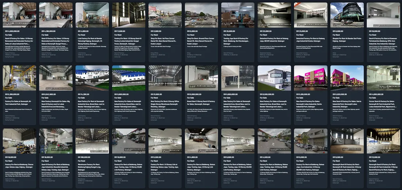
Task: Click the photo of the RM 5,000,000.00 listing
Action: 129,78
